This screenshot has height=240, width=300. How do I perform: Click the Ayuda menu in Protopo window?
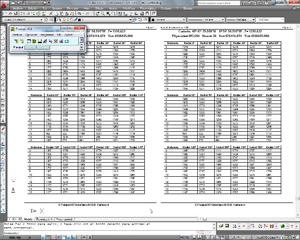[68, 35]
